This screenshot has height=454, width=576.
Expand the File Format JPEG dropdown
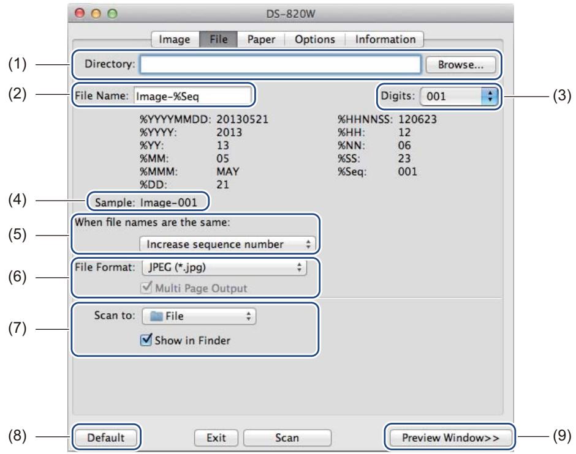click(x=224, y=267)
